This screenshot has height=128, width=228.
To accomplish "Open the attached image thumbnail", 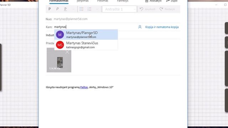I will coord(59,60).
